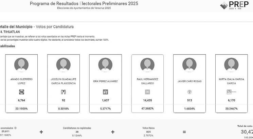Viewport: 253px width, 139px height.
Task: Click Raul Hernandez Gallardo's profile avatar
Action: coord(147,64)
